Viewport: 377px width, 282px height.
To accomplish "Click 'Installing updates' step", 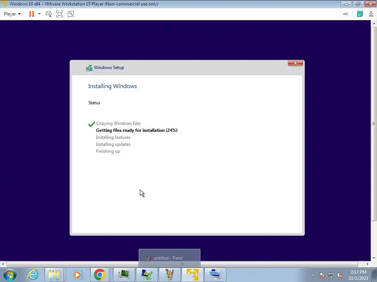I will pyautogui.click(x=113, y=144).
